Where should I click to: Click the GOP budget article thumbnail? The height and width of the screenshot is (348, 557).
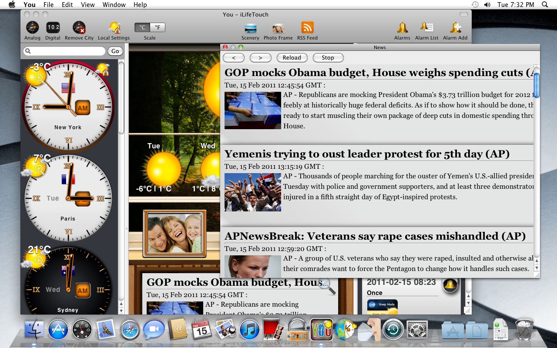point(253,110)
